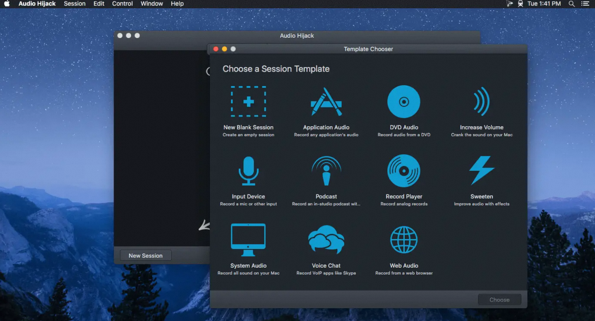The image size is (595, 321).
Task: Open the Apple menu
Action: tap(7, 4)
